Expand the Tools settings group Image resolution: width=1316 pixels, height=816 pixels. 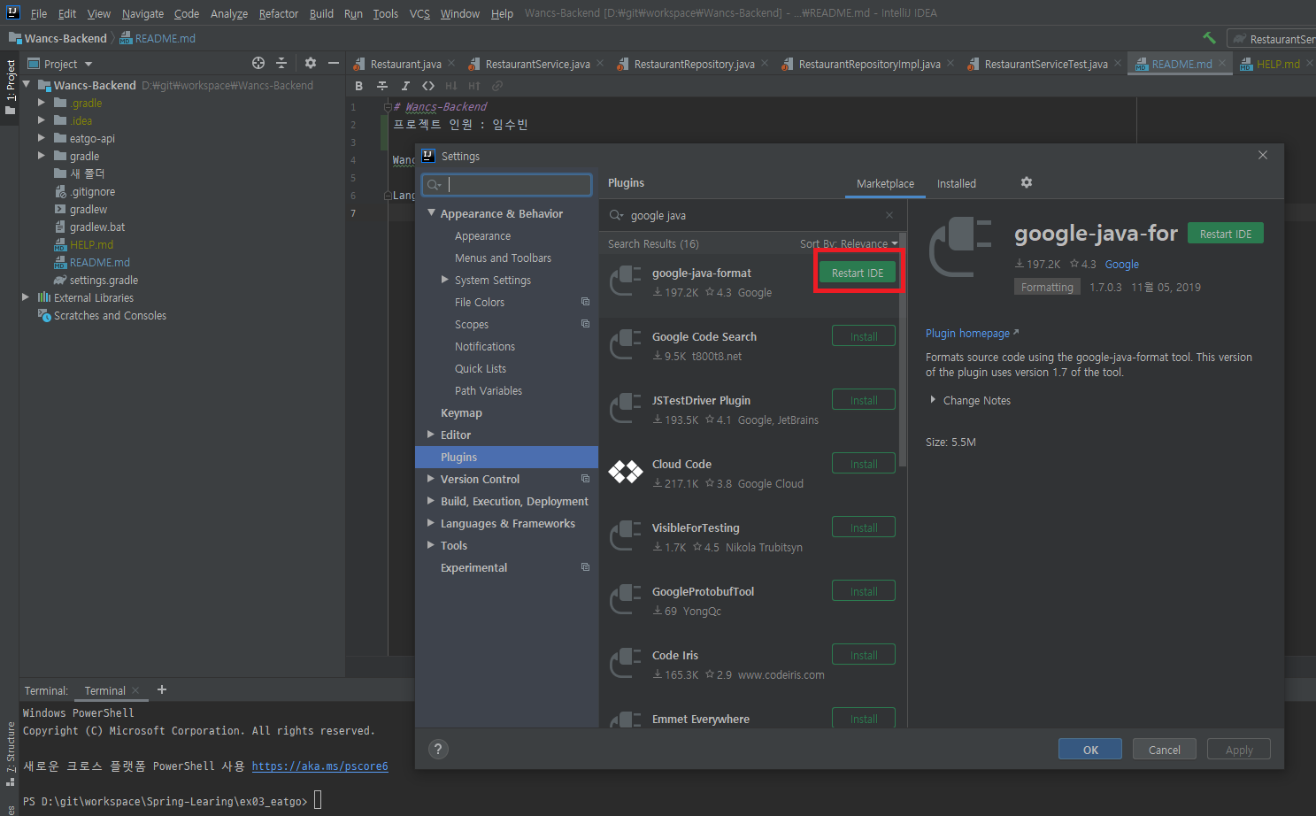click(x=431, y=545)
